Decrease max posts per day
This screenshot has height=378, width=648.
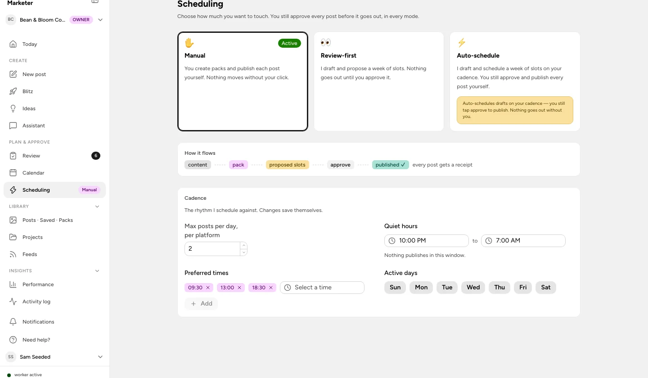243,252
